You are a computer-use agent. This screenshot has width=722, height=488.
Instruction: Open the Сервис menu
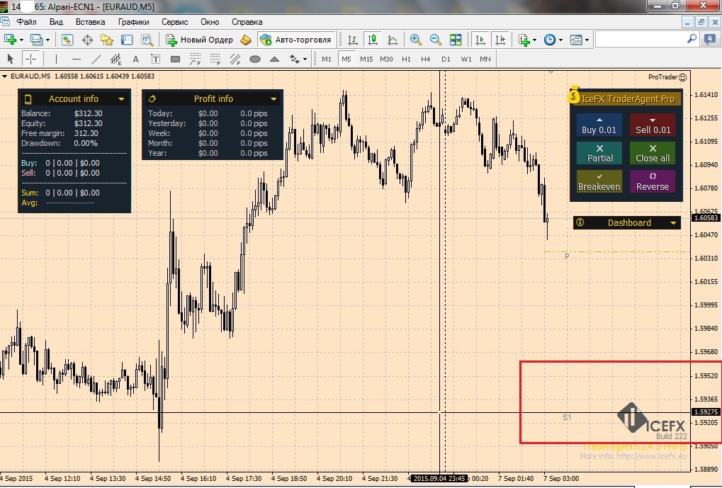(x=175, y=22)
